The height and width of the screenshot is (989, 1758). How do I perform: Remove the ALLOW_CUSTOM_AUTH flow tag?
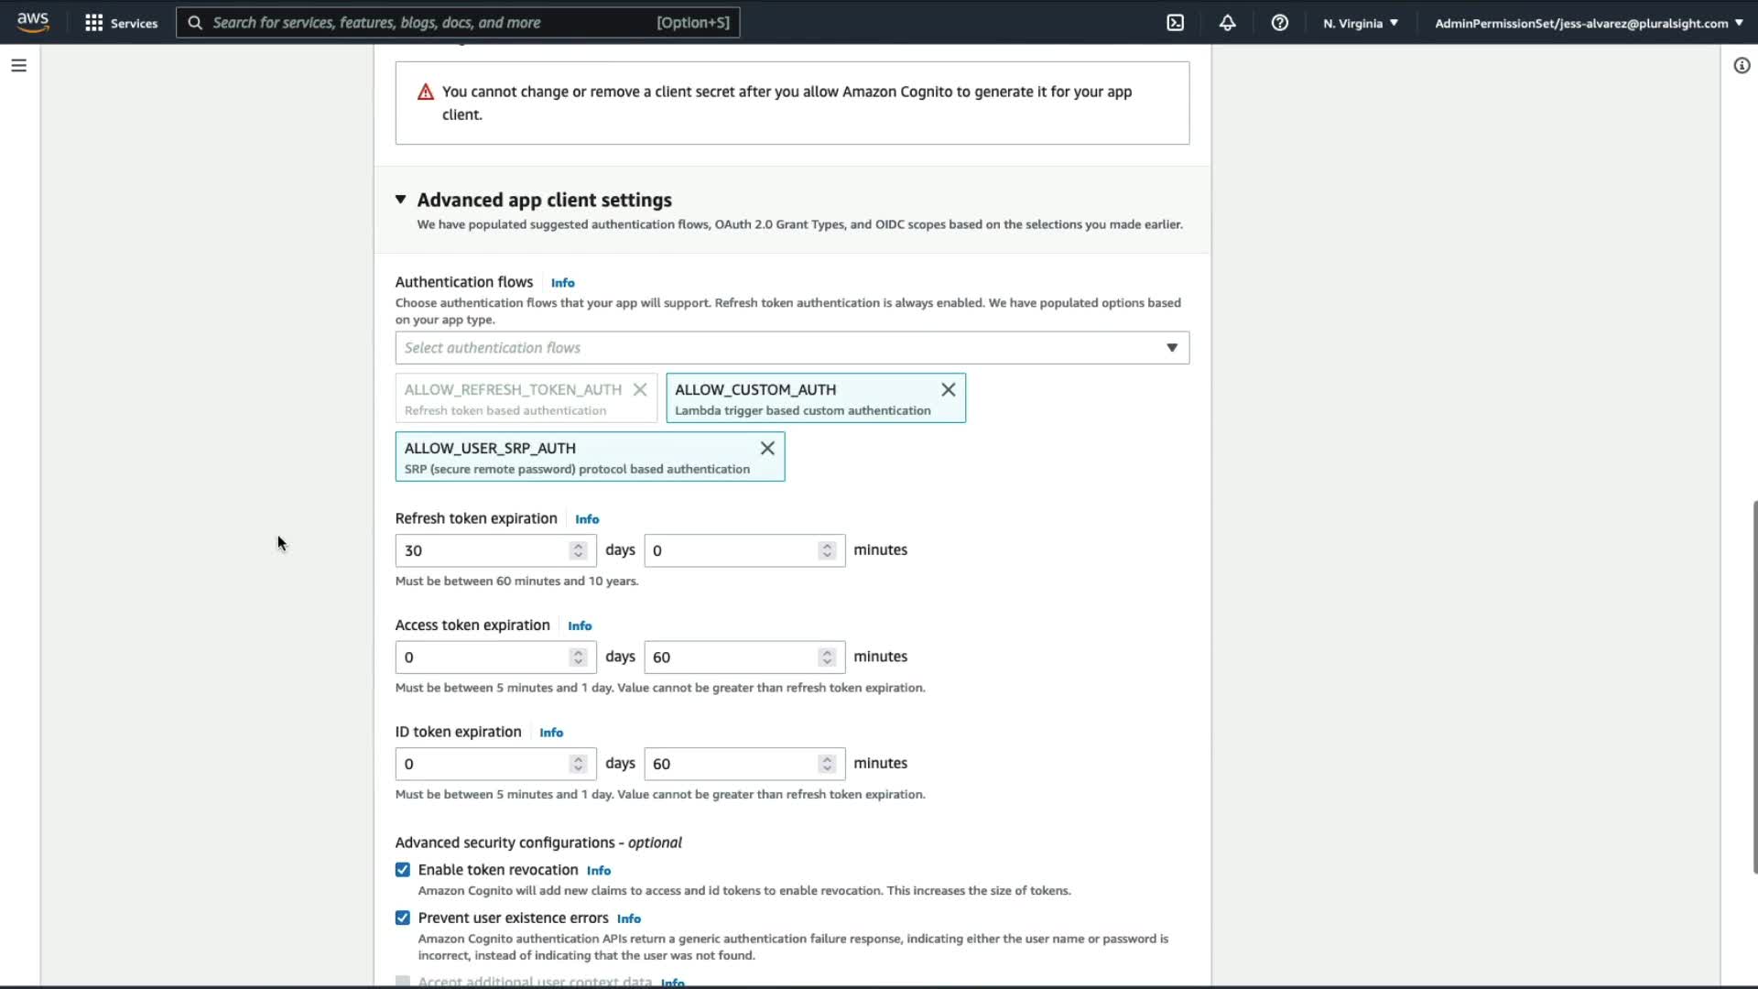(x=948, y=390)
